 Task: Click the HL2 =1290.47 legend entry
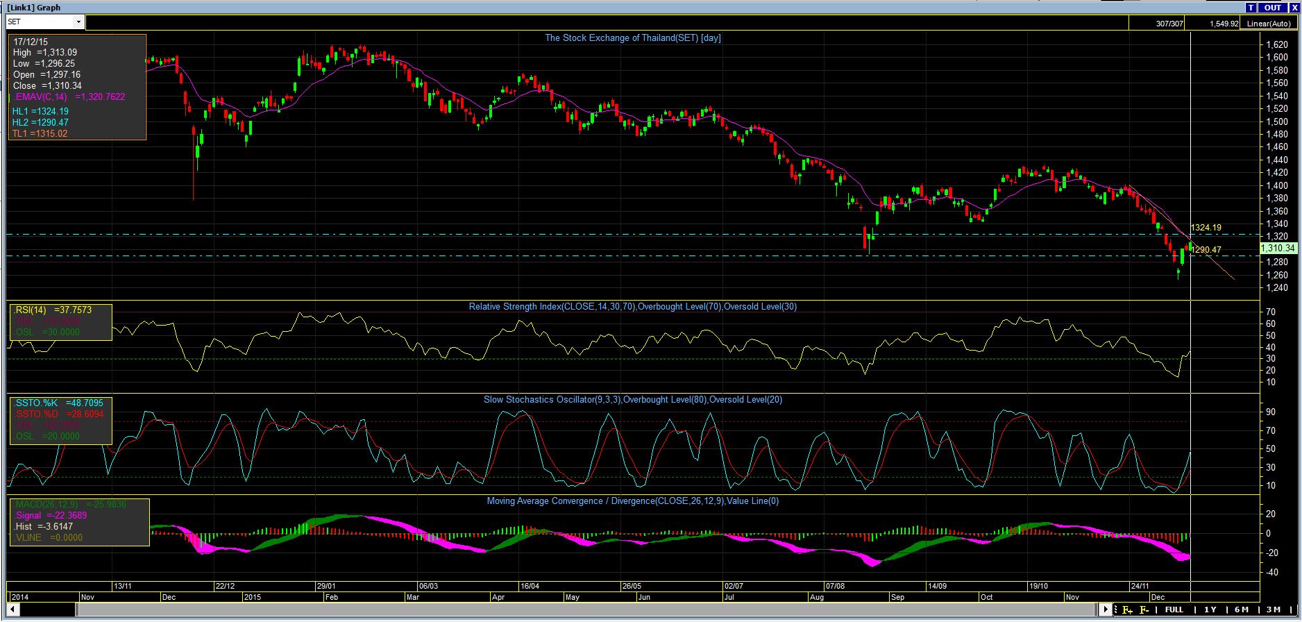click(40, 123)
